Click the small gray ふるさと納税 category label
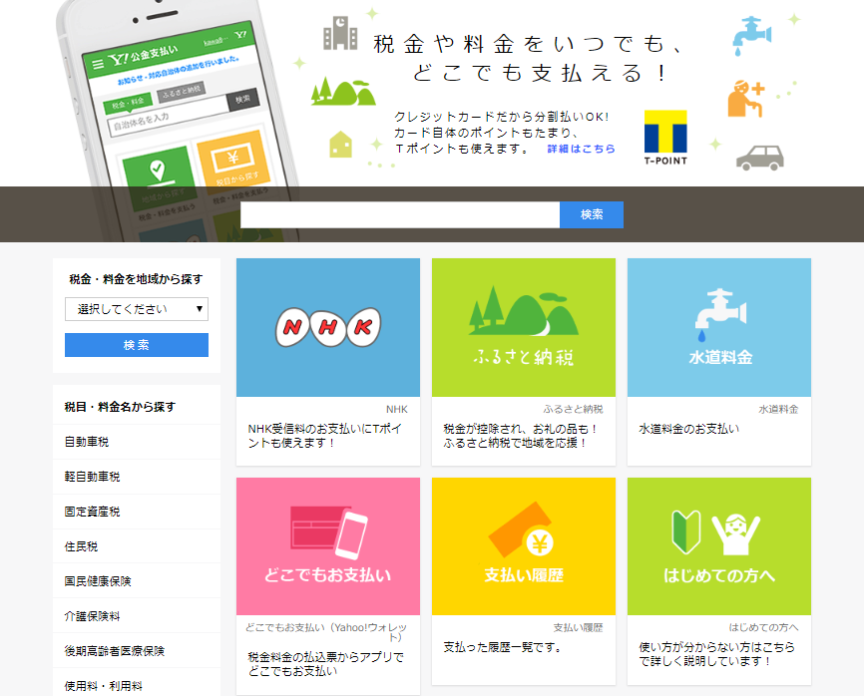The width and height of the screenshot is (864, 696). (573, 409)
